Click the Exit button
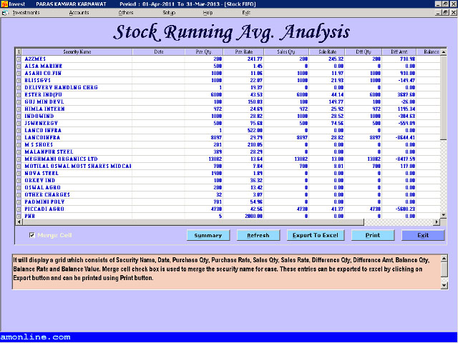Screen dimensions: 458x343 pos(423,235)
